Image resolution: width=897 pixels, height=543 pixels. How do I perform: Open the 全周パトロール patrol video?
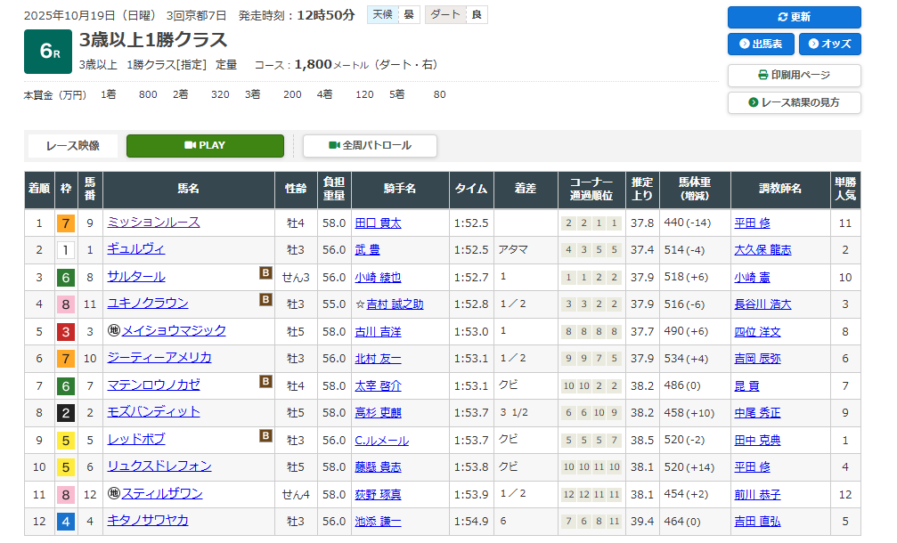(x=370, y=146)
